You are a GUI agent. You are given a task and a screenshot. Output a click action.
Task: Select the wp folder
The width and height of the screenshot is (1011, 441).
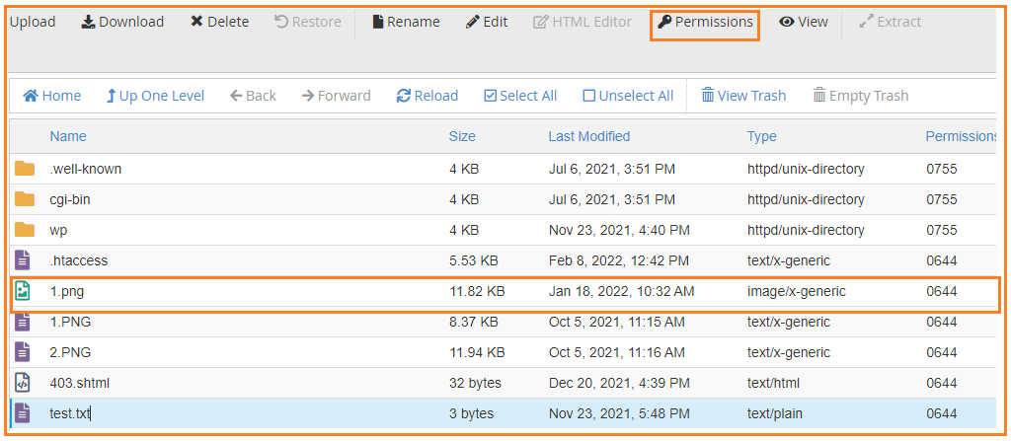tap(503, 230)
